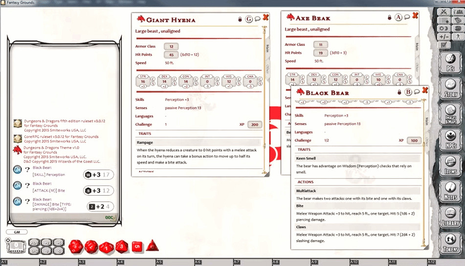
Task: Click the Giant Hyena Armor Class field
Action: click(171, 47)
